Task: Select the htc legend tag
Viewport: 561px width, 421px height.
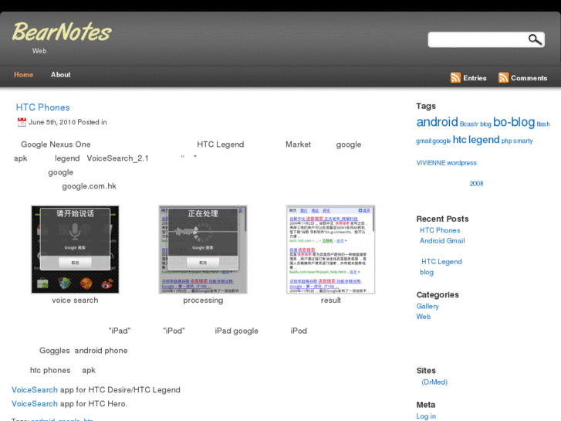Action: (476, 140)
